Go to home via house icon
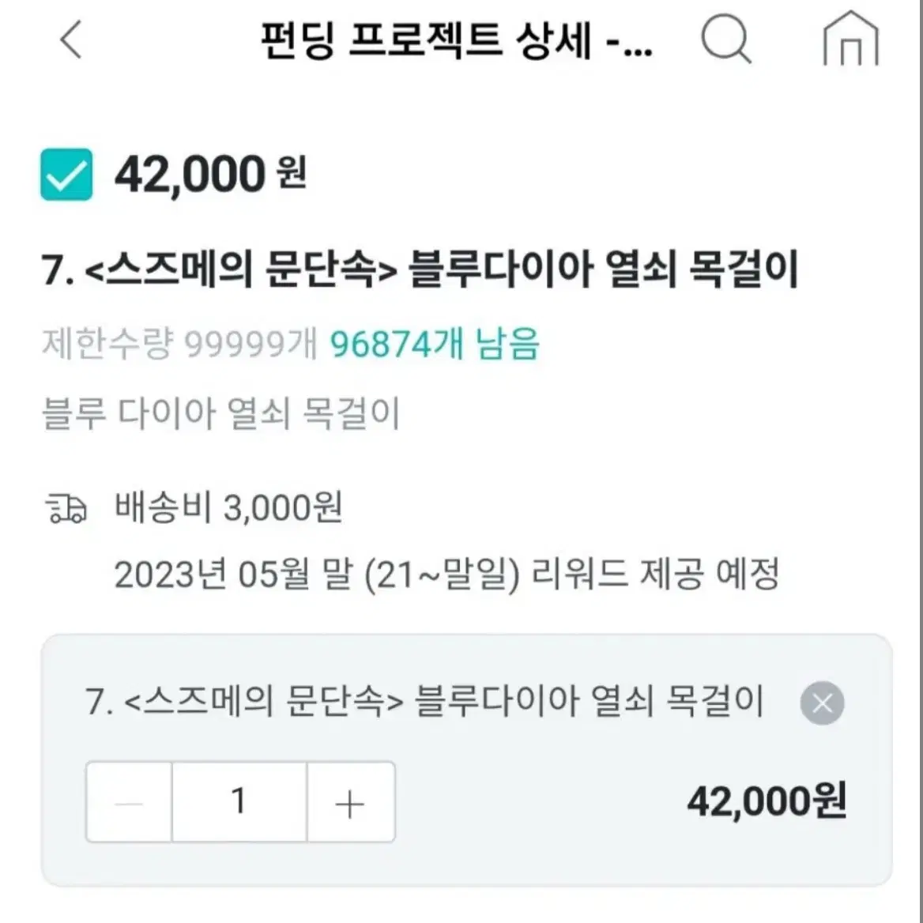923x923 pixels. tap(850, 38)
